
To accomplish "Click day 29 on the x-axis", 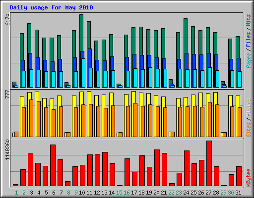I will [x=223, y=193].
